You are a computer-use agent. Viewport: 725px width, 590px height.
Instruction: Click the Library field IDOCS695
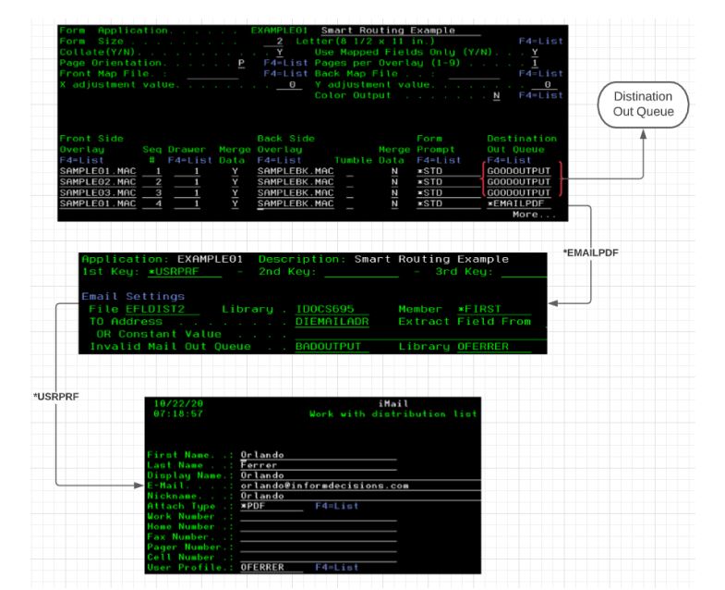(332, 310)
